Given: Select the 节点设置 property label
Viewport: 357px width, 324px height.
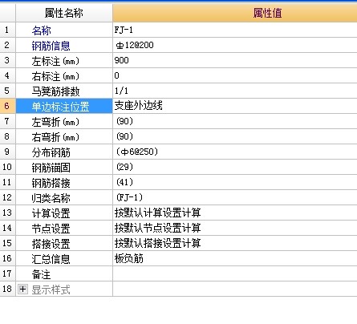Looking at the screenshot, I should tap(51, 229).
